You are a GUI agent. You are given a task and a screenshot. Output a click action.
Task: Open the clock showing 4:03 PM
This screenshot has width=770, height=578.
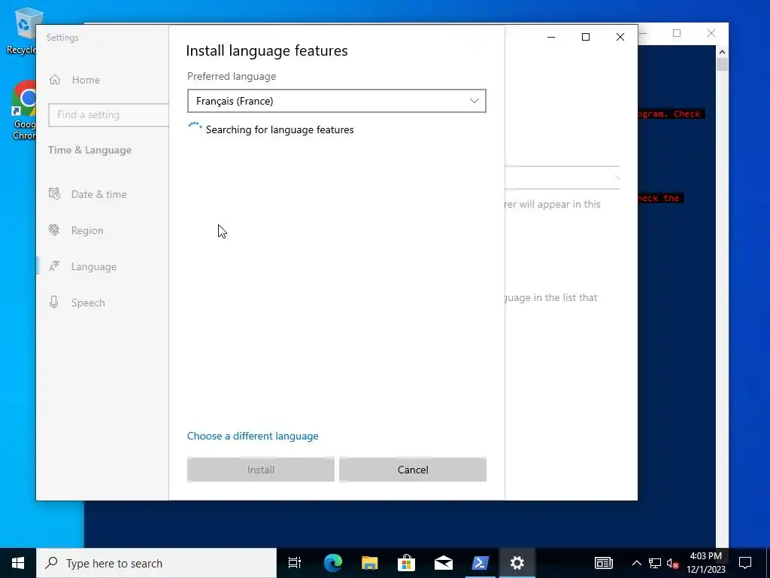click(705, 563)
